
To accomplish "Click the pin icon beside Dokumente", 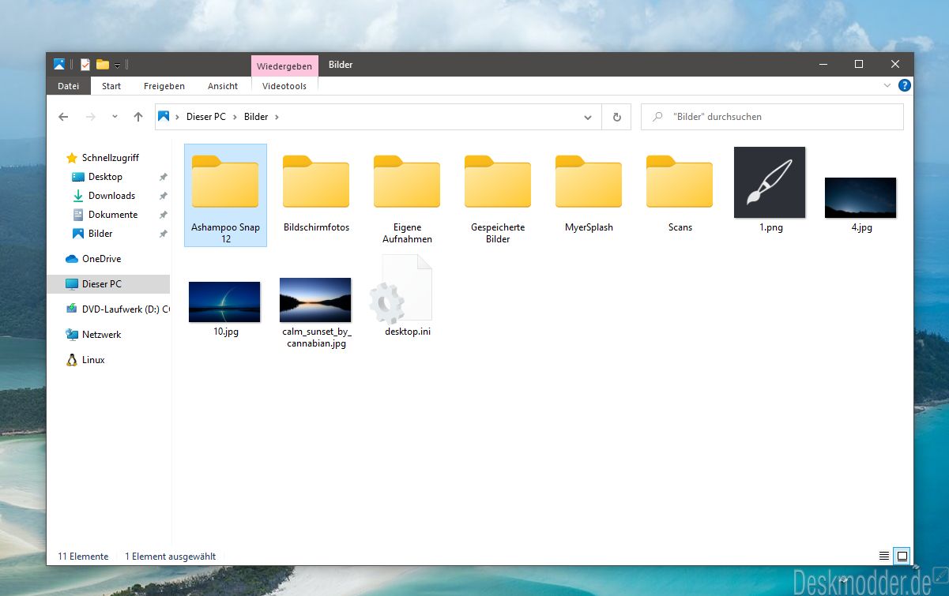I will click(163, 215).
